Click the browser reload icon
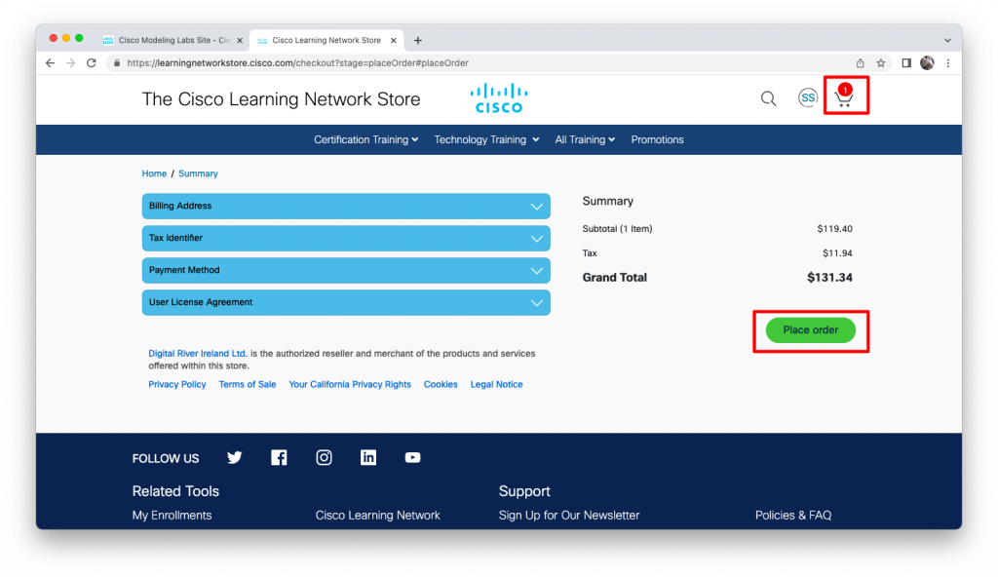 [x=91, y=61]
